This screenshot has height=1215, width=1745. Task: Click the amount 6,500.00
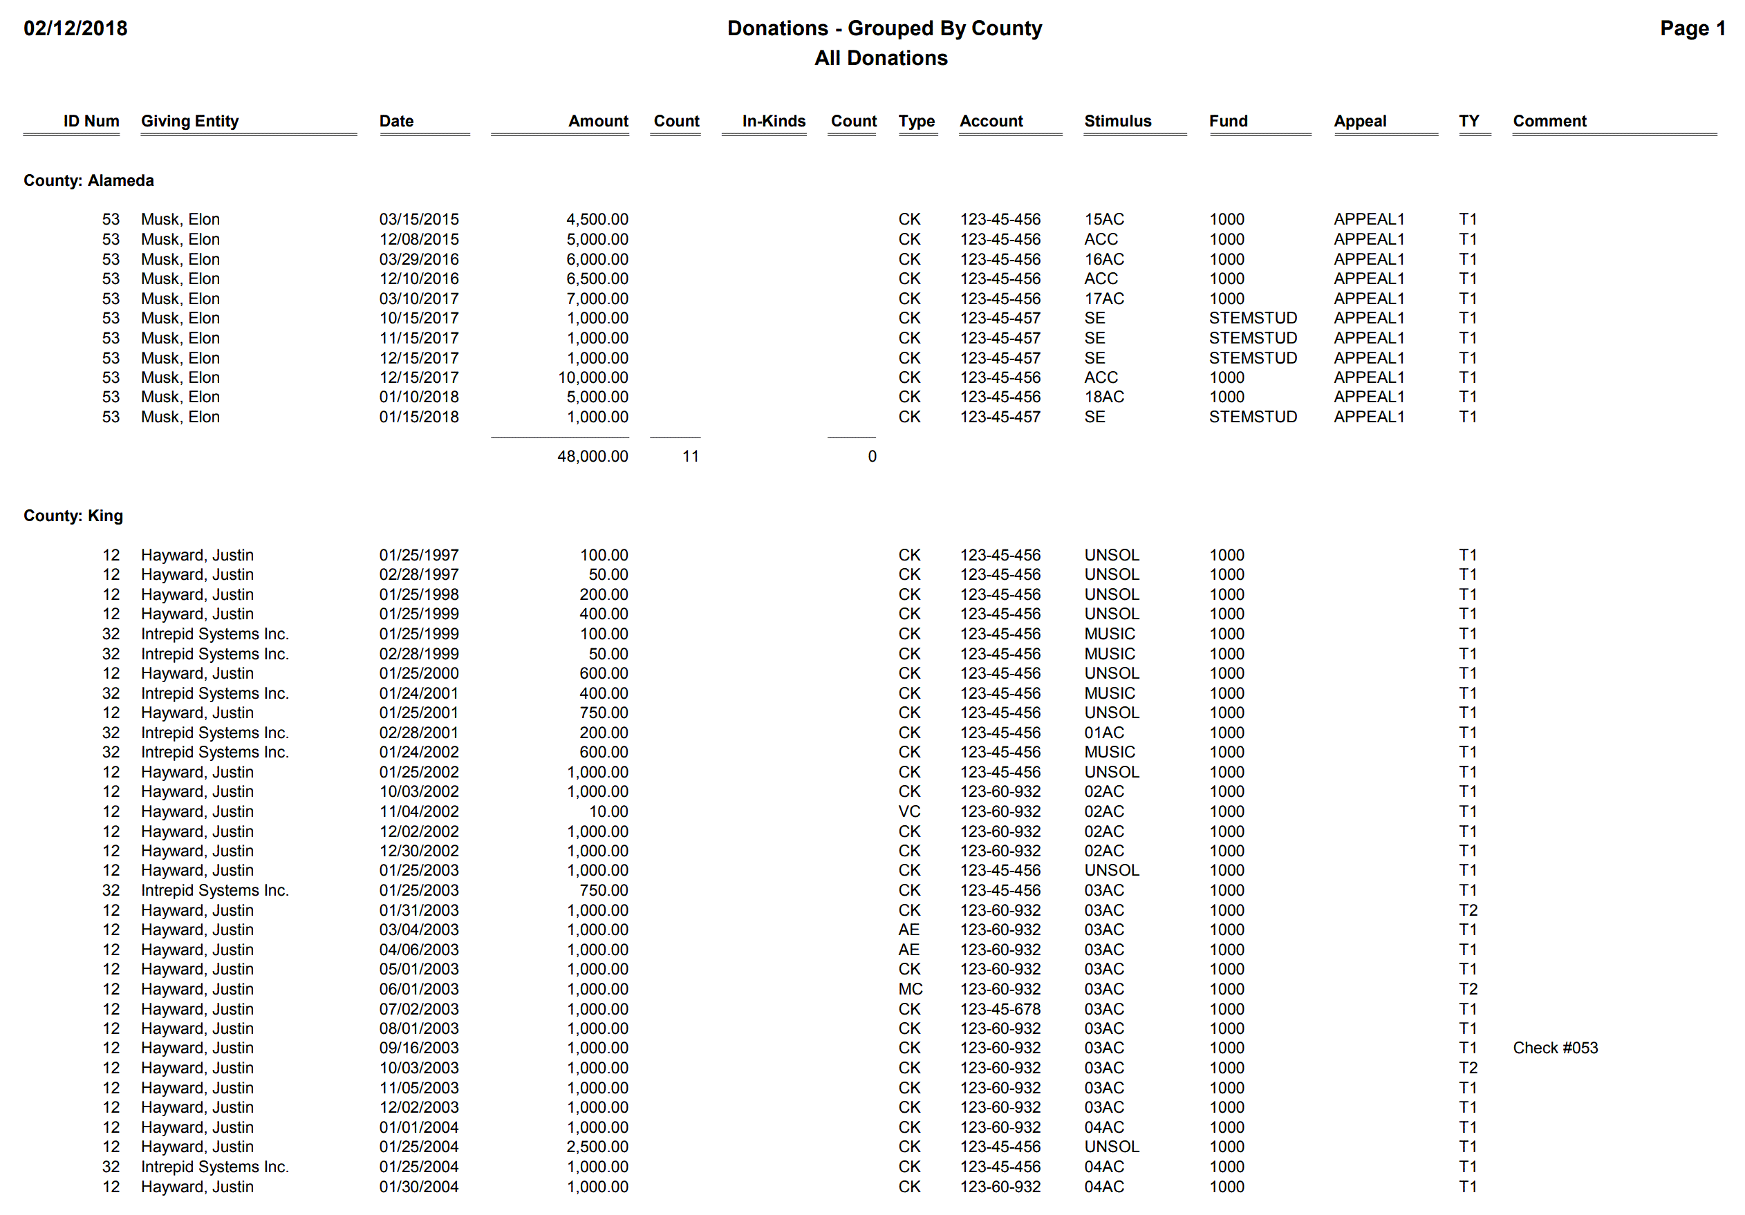(597, 279)
